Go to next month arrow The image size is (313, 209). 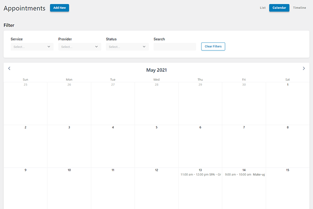click(304, 68)
